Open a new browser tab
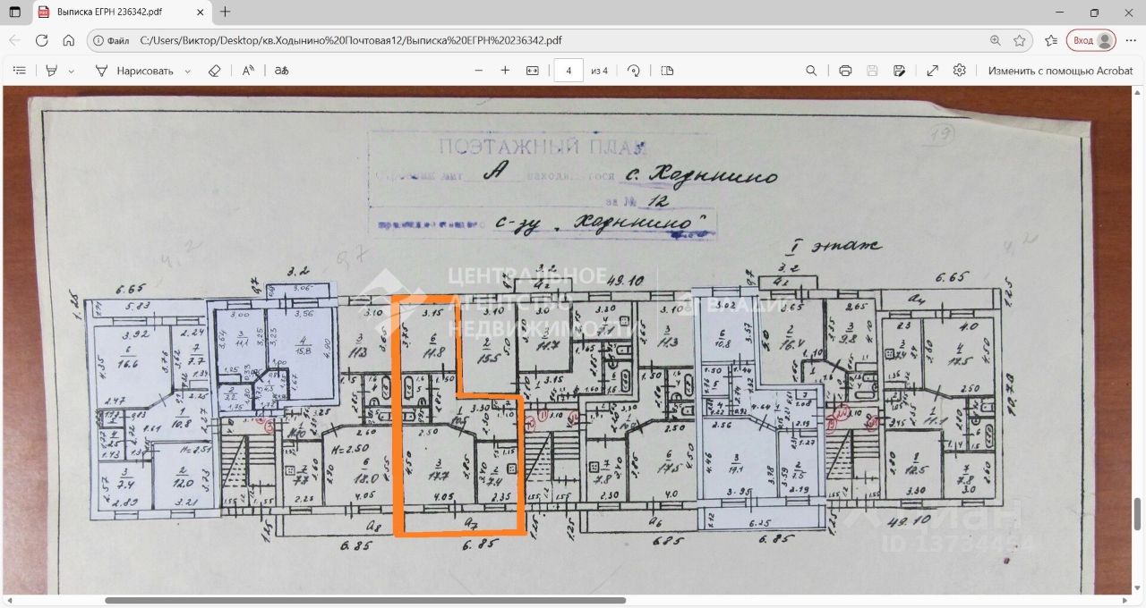The image size is (1146, 608). [x=226, y=13]
